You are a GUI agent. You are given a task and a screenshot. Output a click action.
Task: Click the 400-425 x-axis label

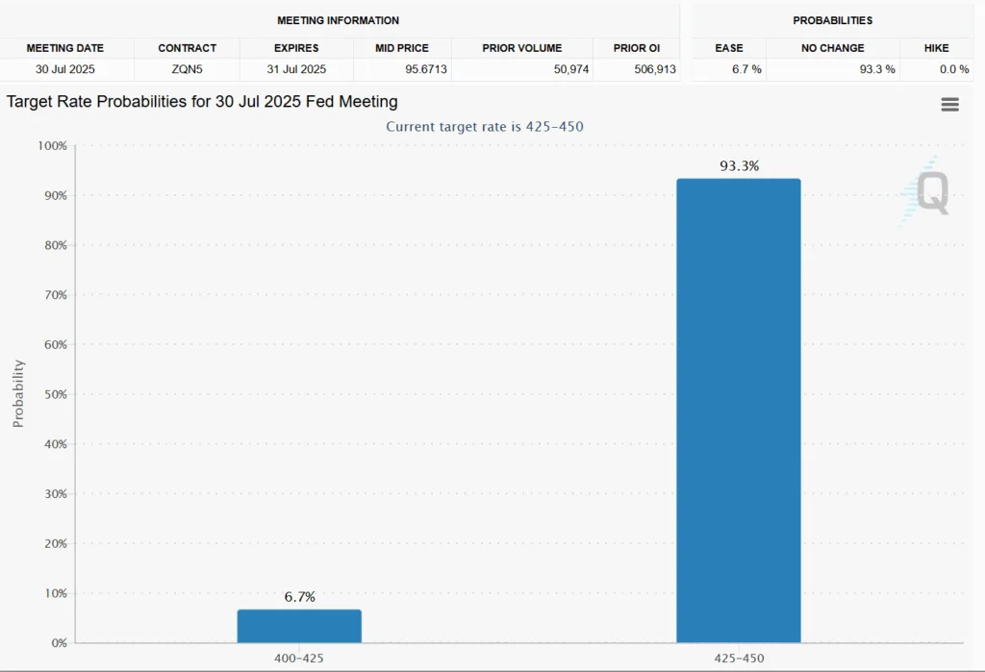[299, 659]
